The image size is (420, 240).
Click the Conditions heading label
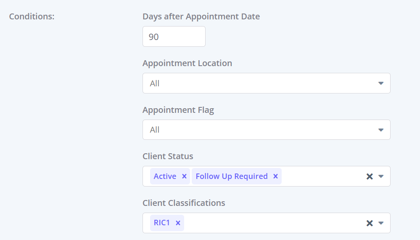[32, 16]
